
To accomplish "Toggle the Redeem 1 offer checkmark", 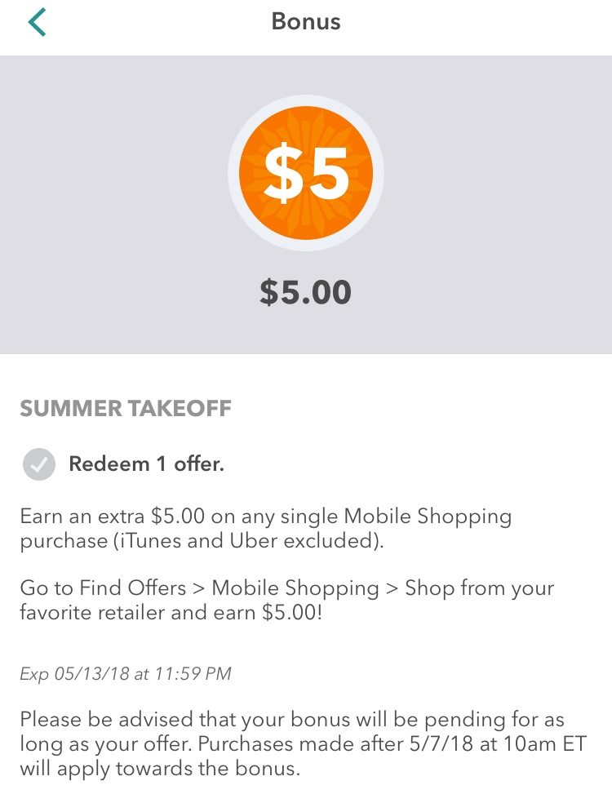I will 38,465.
